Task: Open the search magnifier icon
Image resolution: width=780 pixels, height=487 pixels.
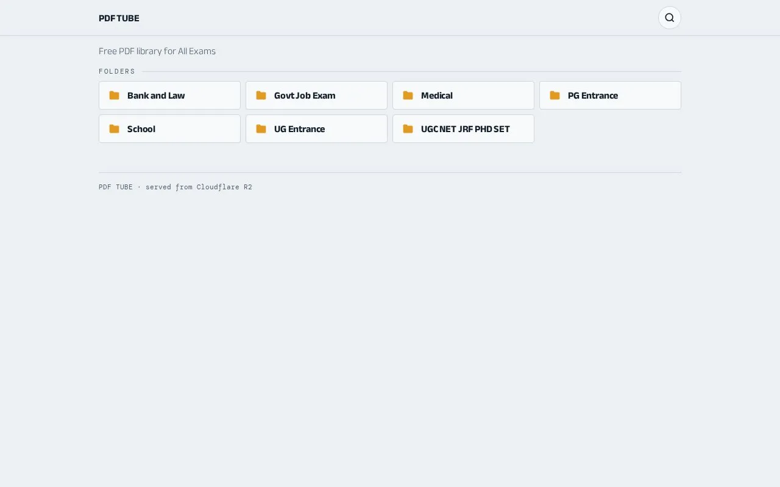Action: [x=669, y=18]
